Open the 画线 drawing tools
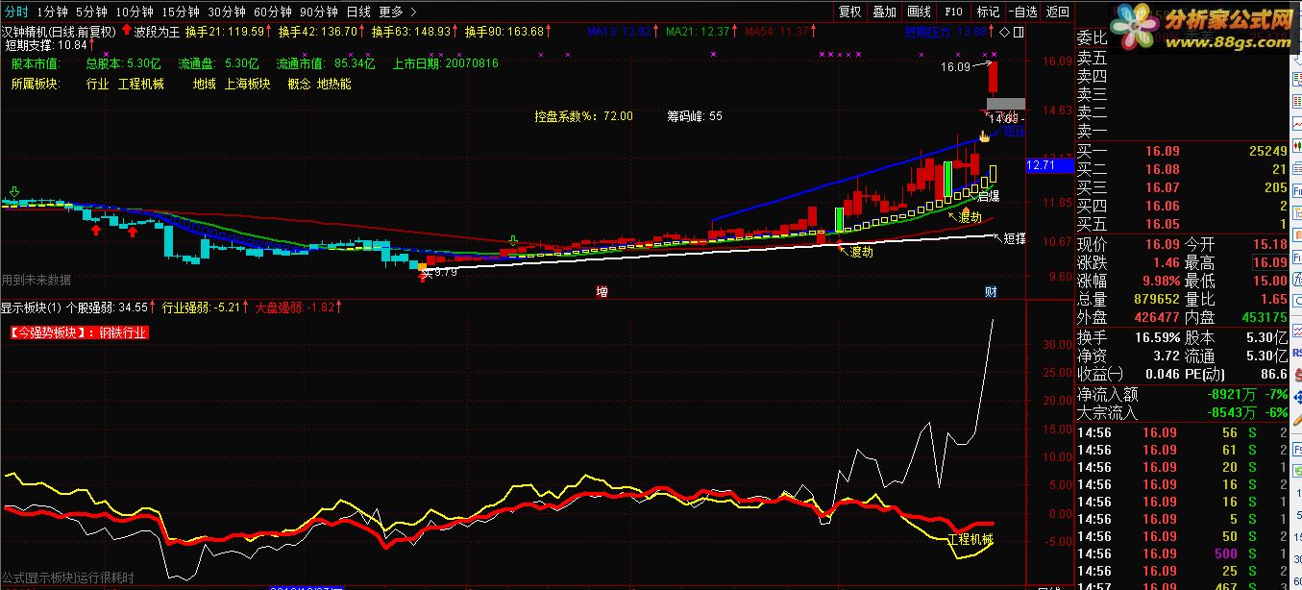Image resolution: width=1302 pixels, height=590 pixels. point(919,12)
